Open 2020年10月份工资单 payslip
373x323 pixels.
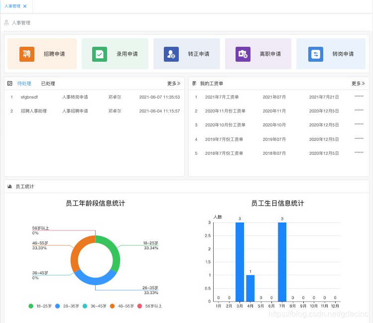(225, 125)
